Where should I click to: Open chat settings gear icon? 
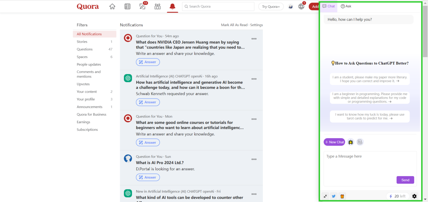coord(414,196)
